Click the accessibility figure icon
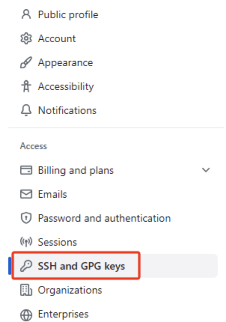Screen dimensions: 226x322 25,87
